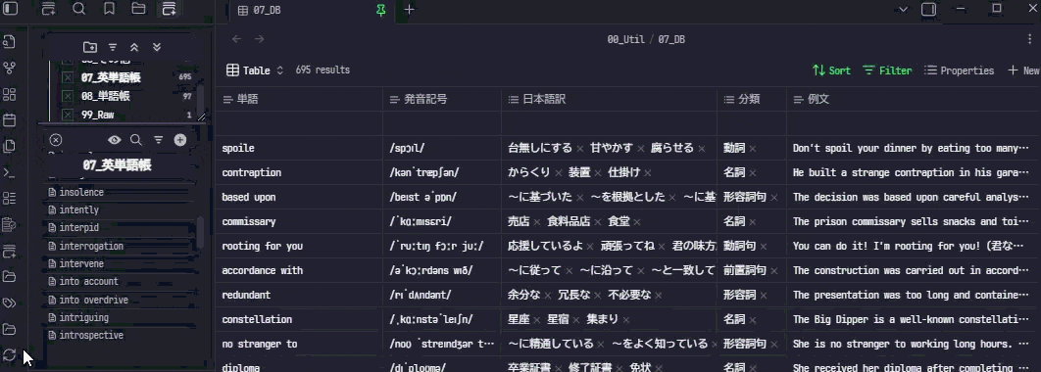1041x372 pixels.
Task: Select the contraption word cell
Action: (299, 172)
